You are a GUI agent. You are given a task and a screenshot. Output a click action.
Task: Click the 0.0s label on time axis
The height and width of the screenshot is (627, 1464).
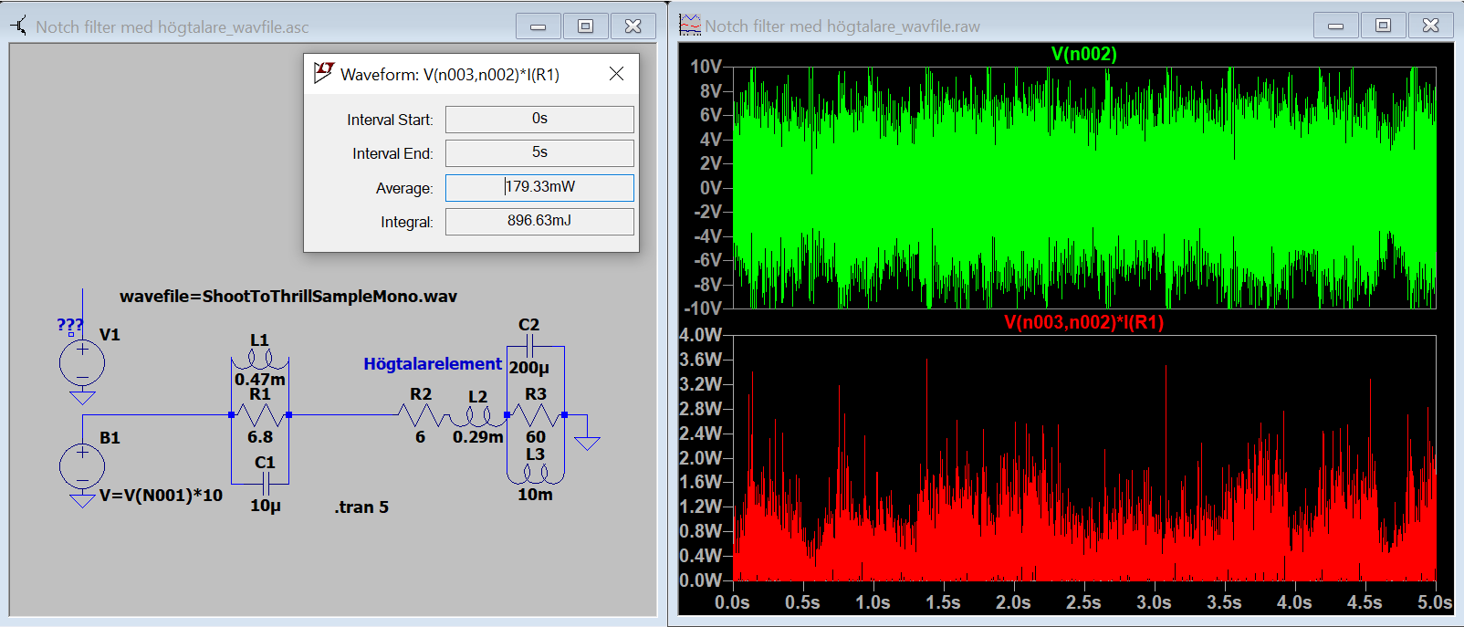(732, 602)
